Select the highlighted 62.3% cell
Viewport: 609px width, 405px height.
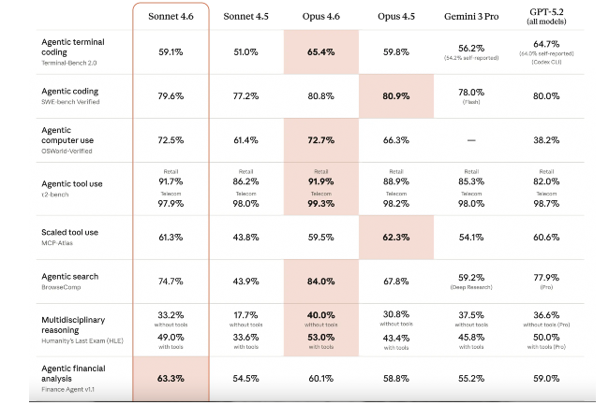tap(395, 238)
